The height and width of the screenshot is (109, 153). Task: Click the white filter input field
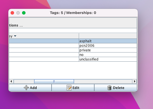pyautogui.click(x=73, y=31)
